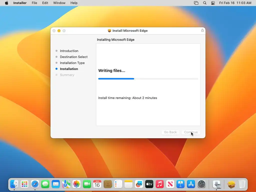Open the Window menu
256x192 pixels.
(59, 3)
